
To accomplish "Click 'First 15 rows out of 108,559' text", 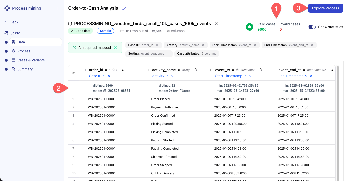I will tap(140, 31).
